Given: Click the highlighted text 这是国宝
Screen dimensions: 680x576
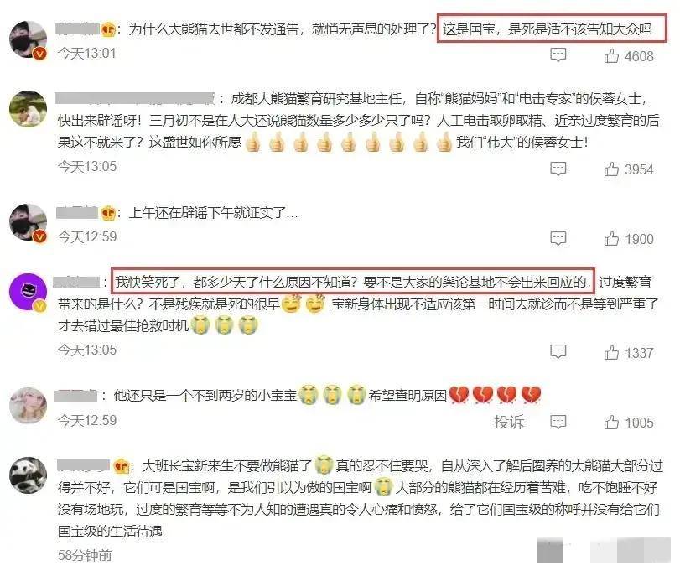Looking at the screenshot, I should (x=469, y=29).
